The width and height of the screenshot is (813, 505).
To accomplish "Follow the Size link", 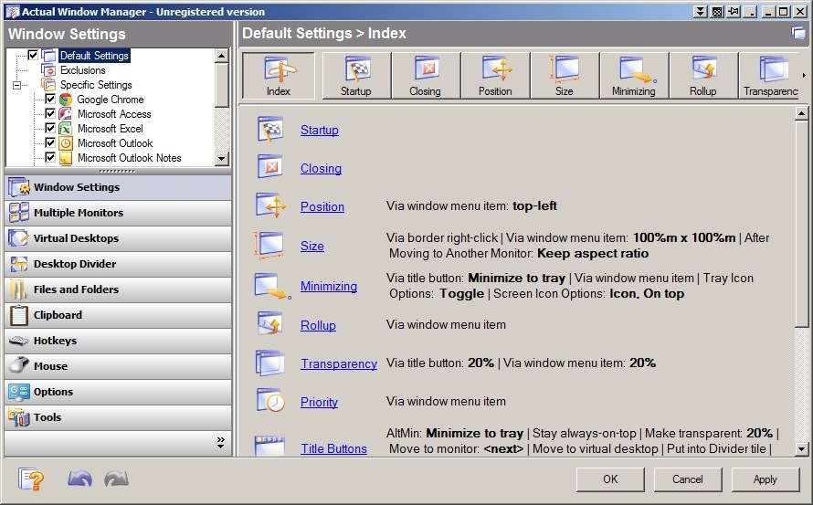I will click(312, 247).
